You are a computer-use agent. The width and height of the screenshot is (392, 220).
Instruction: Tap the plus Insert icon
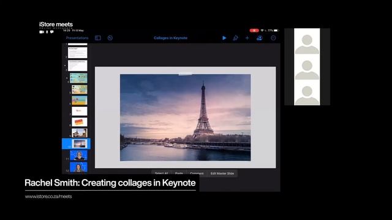247,38
